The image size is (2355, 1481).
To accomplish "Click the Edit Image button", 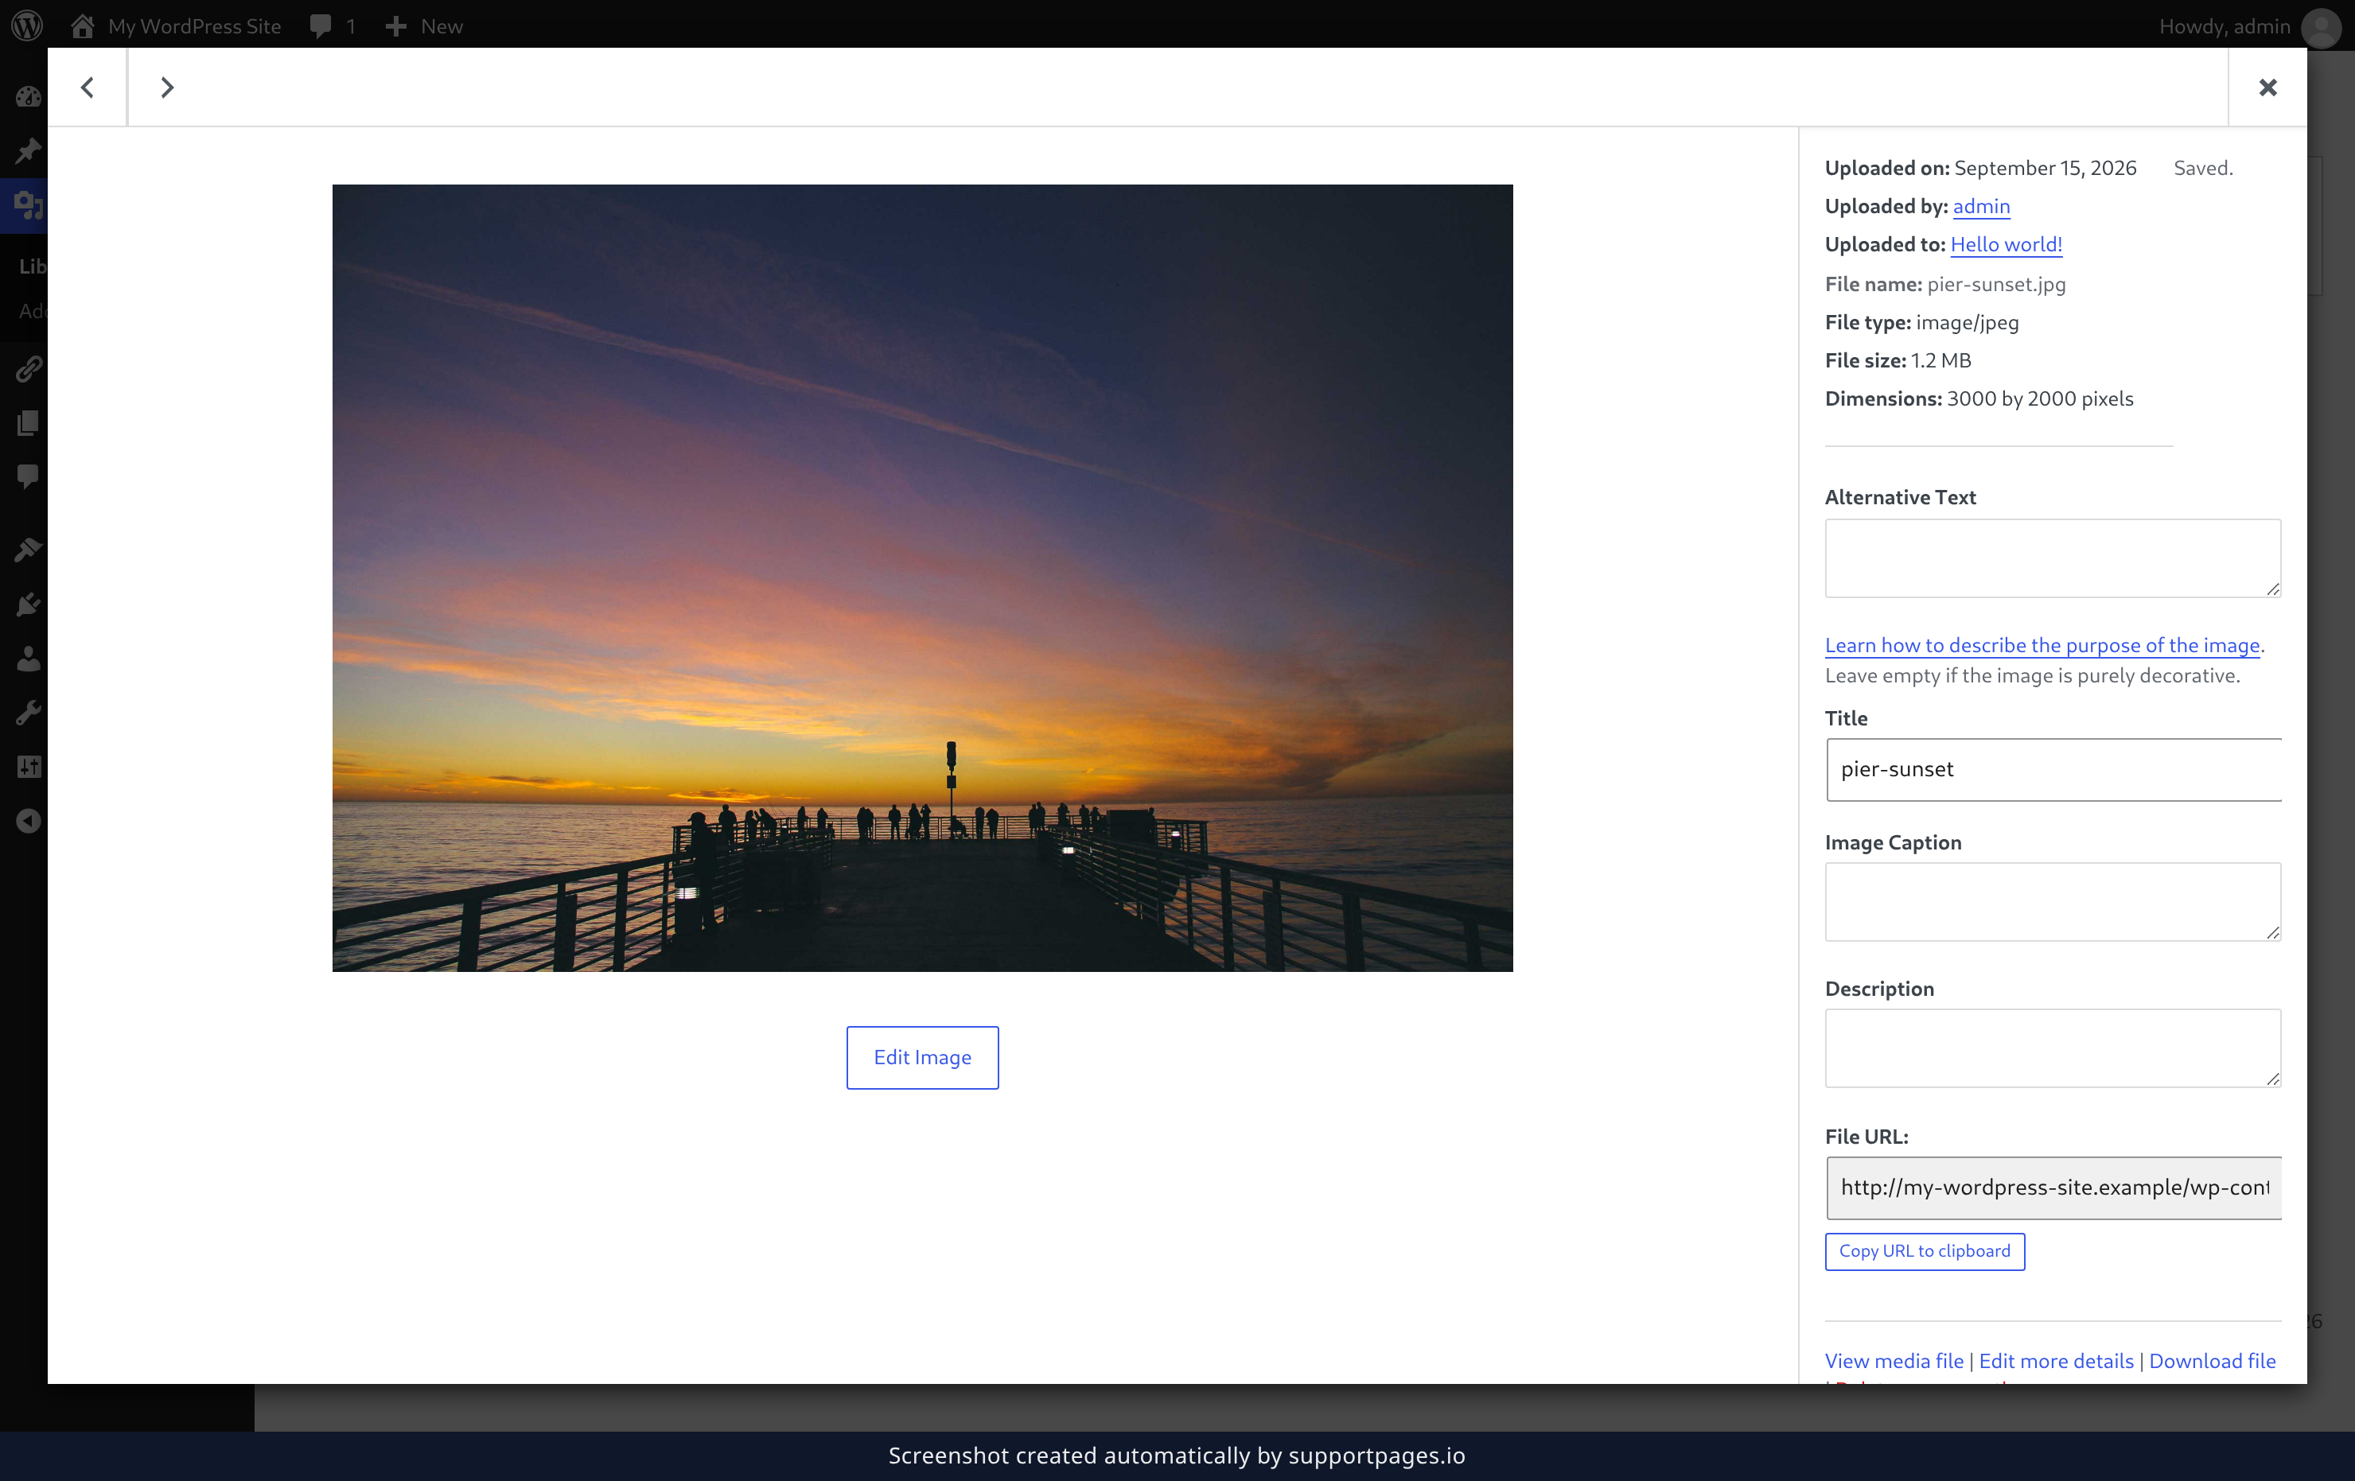I will tap(922, 1057).
